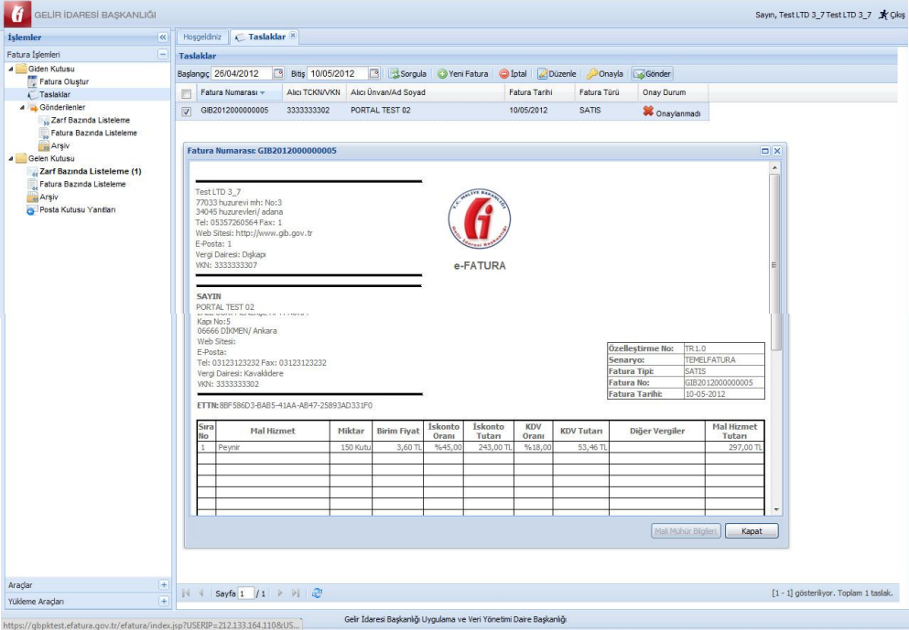Viewport: 909px width, 630px height.
Task: Create a new invoice with Yeni Fatura
Action: [x=462, y=74]
